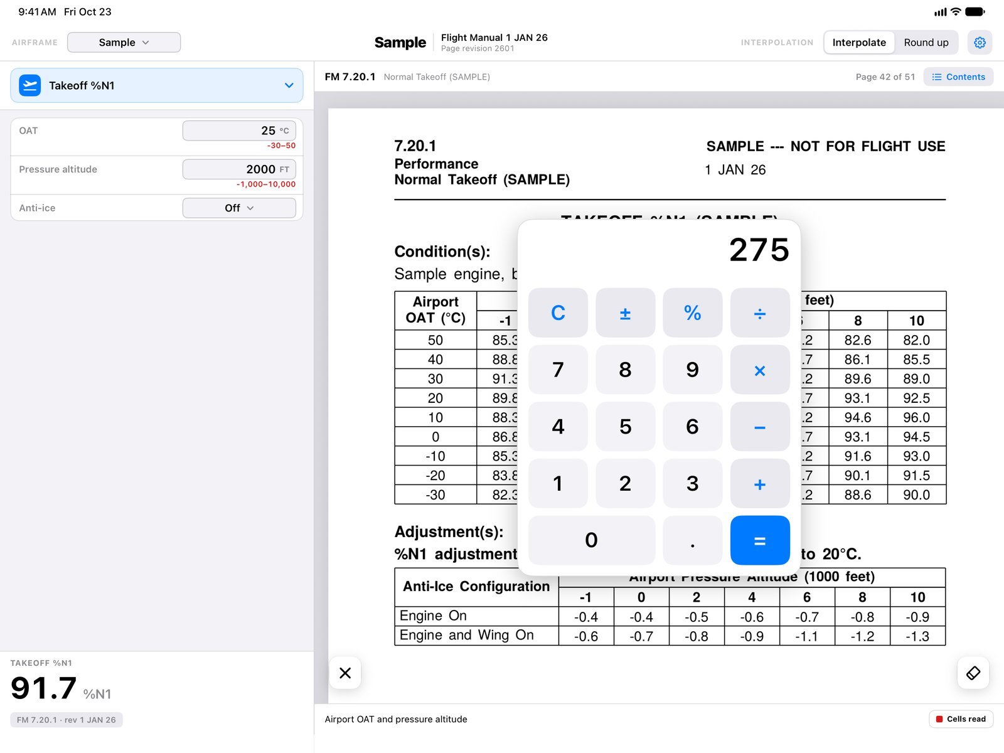Tap the calculator display 275
Screen dimensions: 1004x753
(x=759, y=250)
